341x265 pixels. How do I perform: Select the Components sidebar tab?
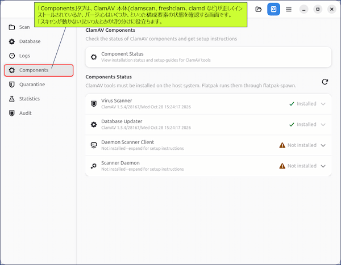click(x=39, y=70)
